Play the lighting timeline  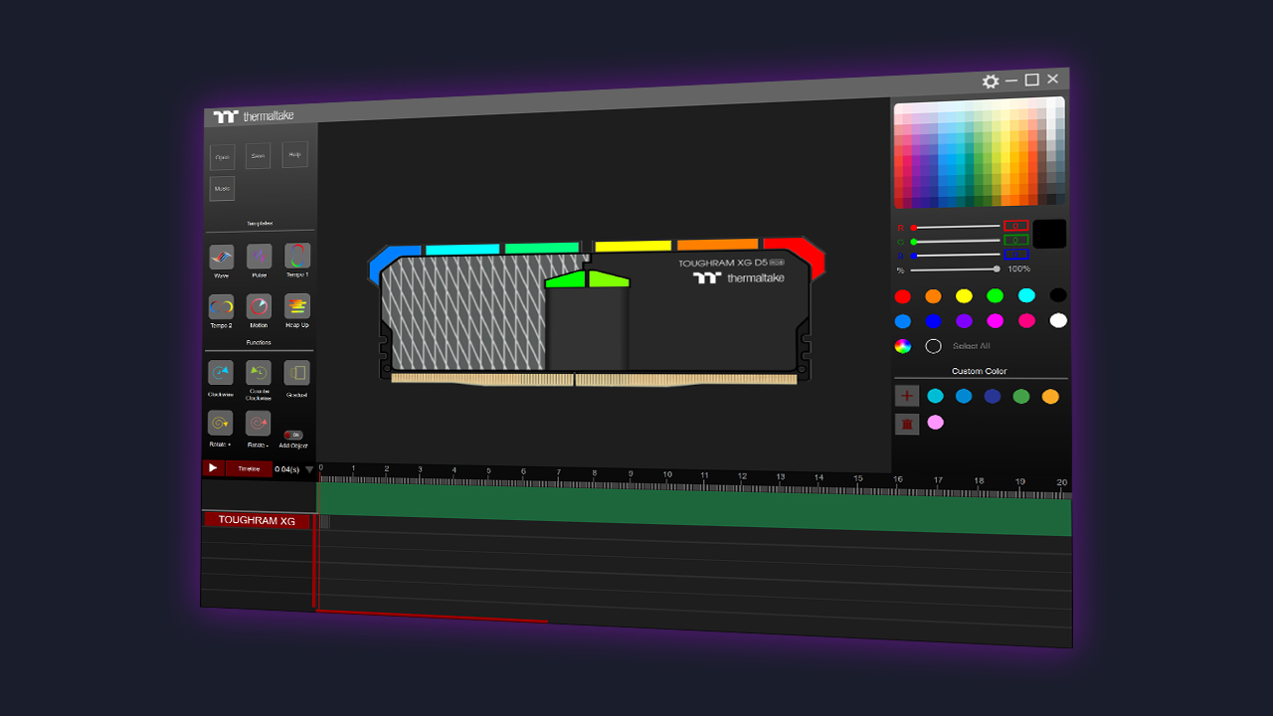(x=213, y=468)
